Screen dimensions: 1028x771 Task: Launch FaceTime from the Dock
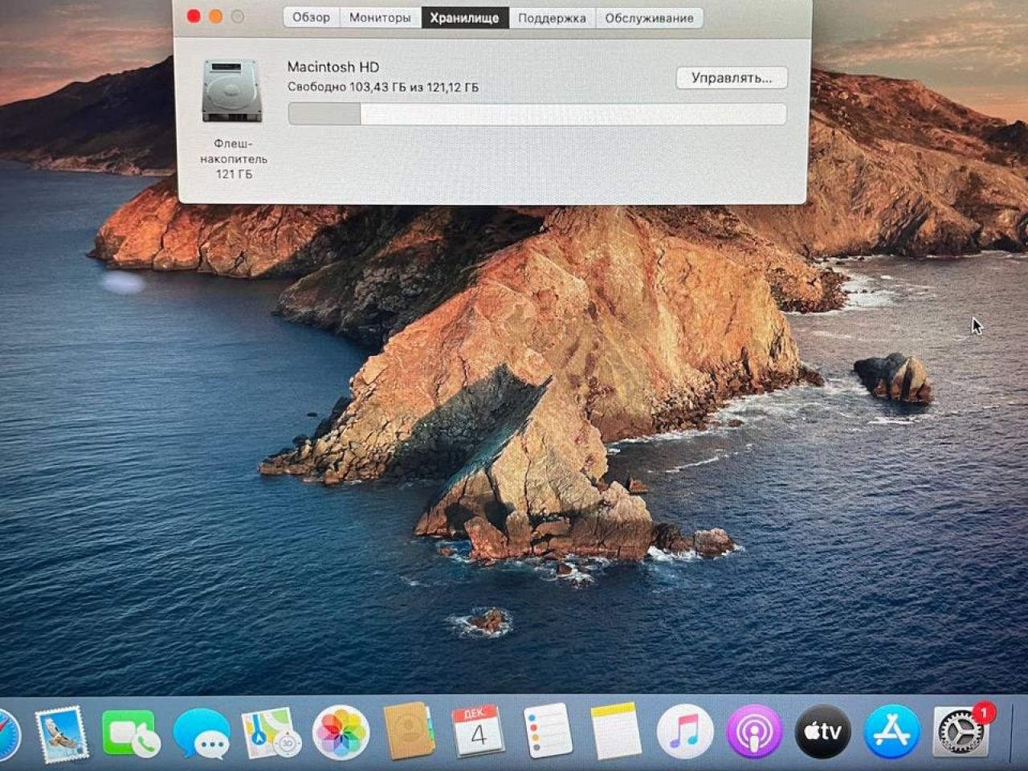coord(131,734)
